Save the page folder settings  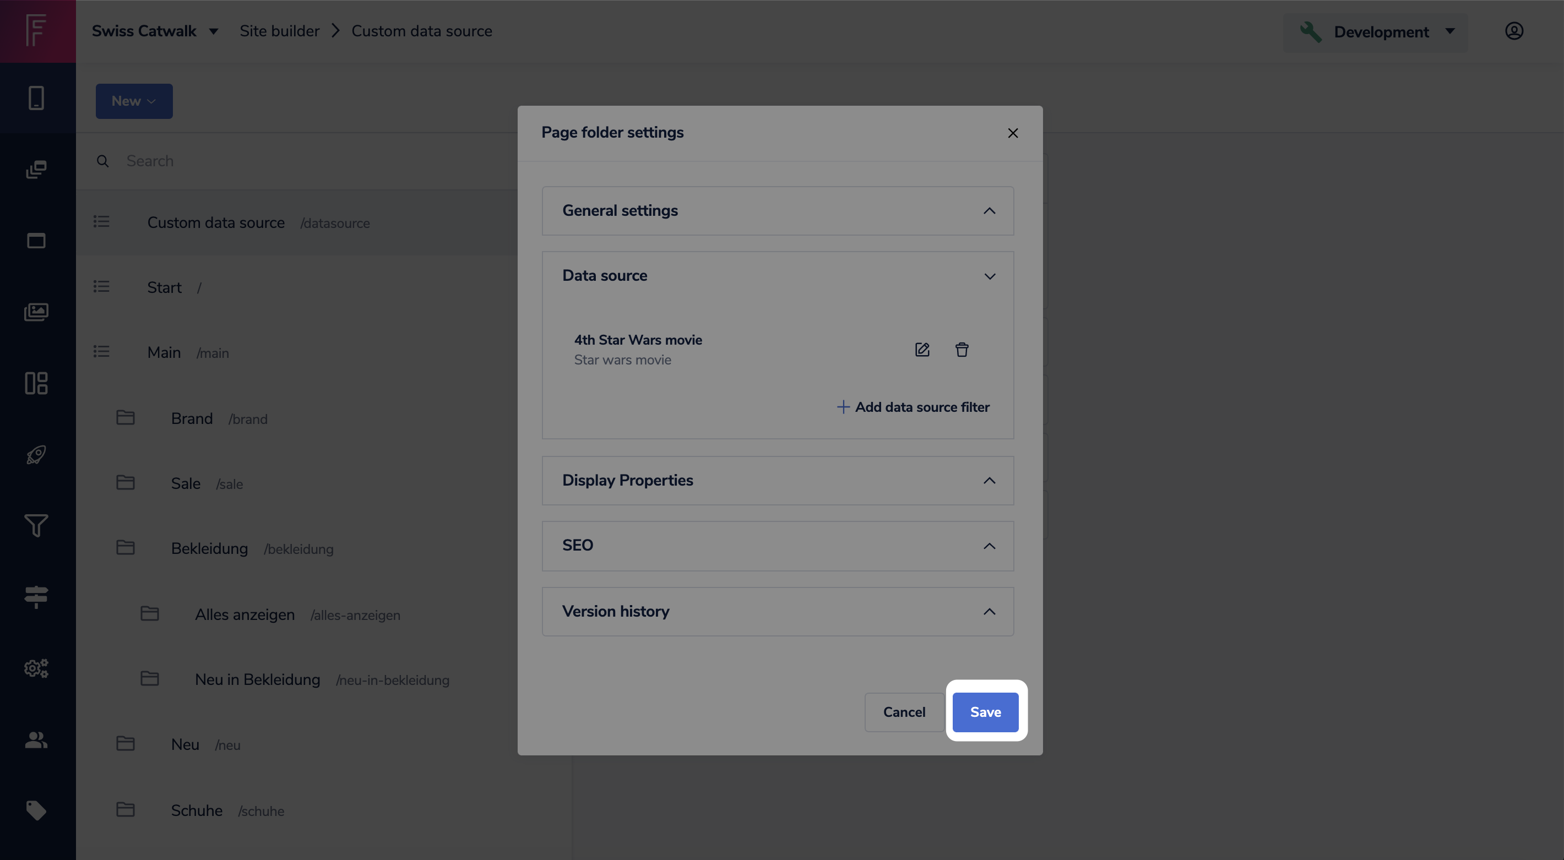tap(985, 712)
